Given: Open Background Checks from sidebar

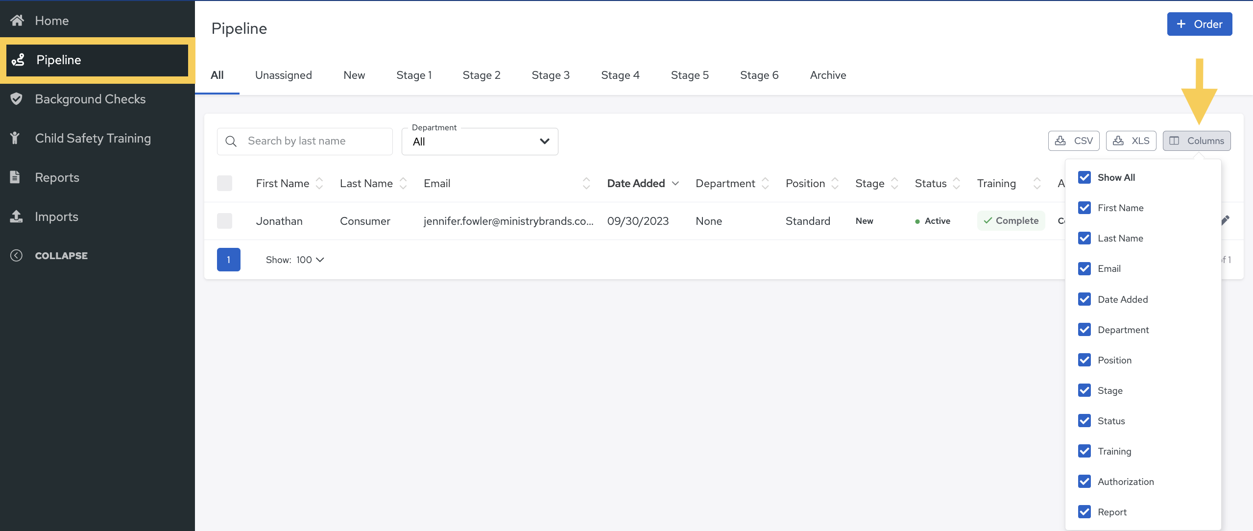Looking at the screenshot, I should coord(90,99).
